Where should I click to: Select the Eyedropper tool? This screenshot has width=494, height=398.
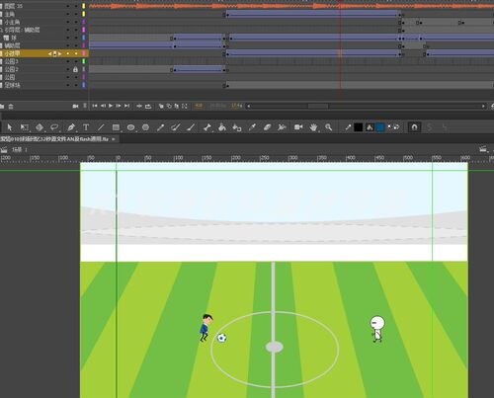252,127
